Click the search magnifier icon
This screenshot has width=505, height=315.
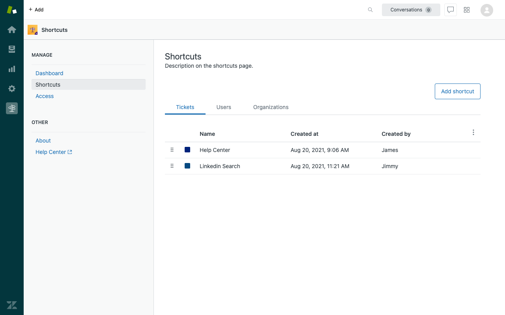(x=370, y=10)
